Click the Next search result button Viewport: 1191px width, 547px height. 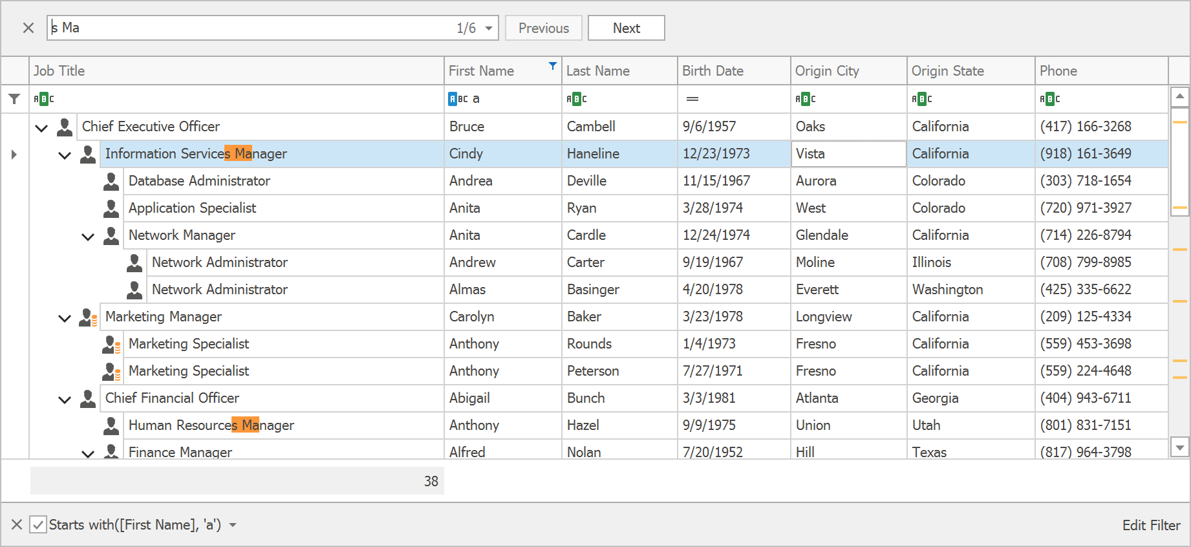pyautogui.click(x=626, y=28)
